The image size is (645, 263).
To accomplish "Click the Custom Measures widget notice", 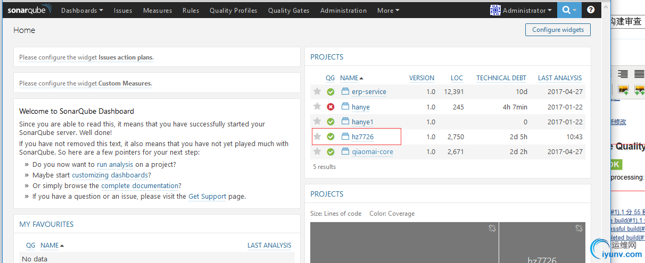I will pyautogui.click(x=86, y=83).
